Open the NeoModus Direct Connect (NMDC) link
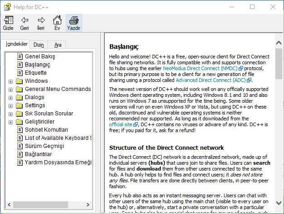 click(x=200, y=68)
